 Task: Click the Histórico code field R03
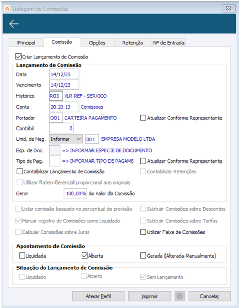pos(56,96)
